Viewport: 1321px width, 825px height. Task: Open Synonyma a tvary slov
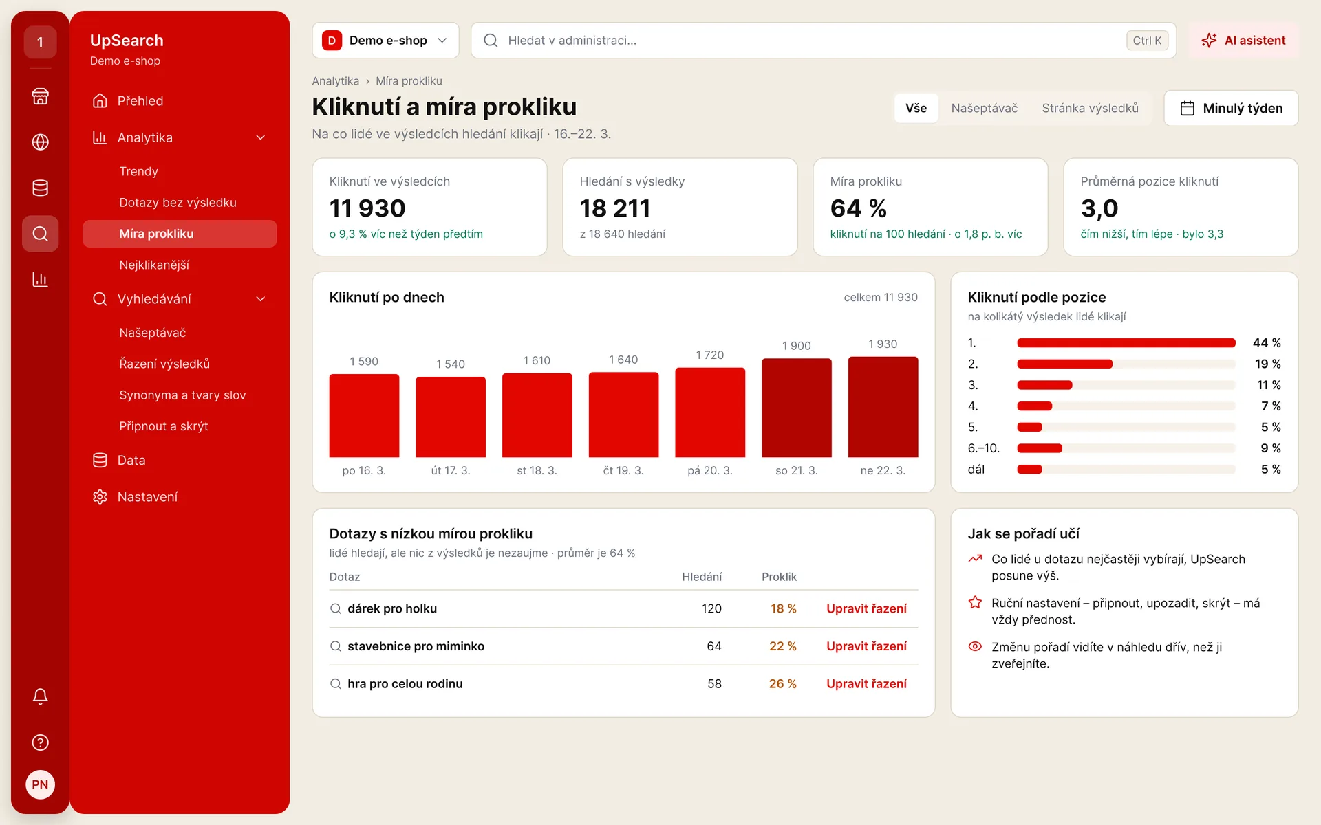click(180, 395)
